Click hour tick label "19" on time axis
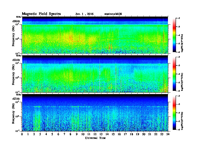The width and height of the screenshot is (200, 154). [x=137, y=134]
